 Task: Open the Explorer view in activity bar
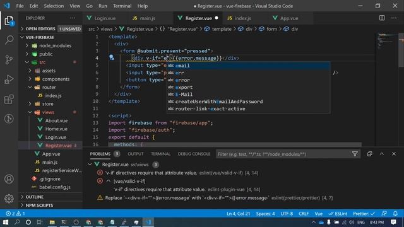[9, 21]
